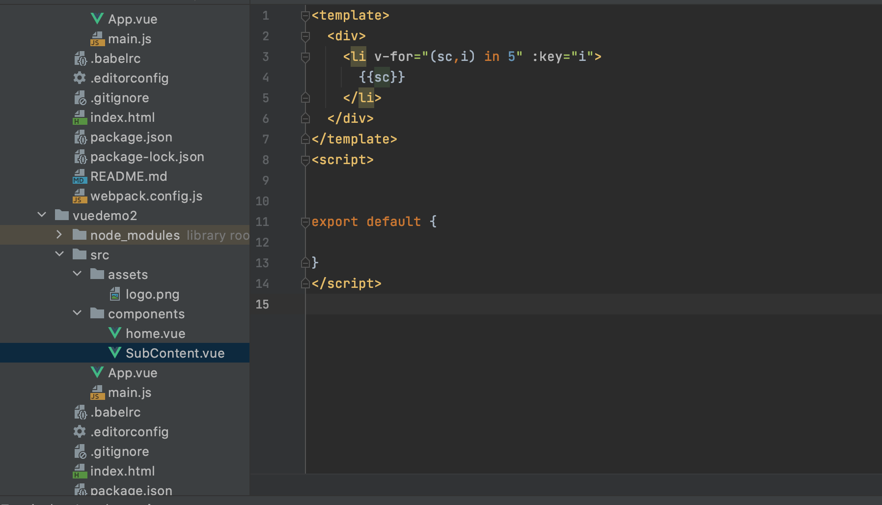Click the SubContent.vue Vue icon

click(x=115, y=353)
